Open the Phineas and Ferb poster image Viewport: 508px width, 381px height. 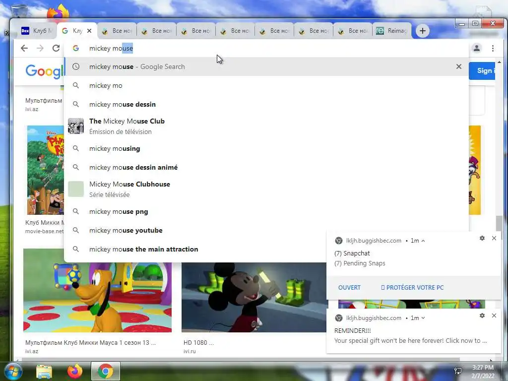pos(45,170)
